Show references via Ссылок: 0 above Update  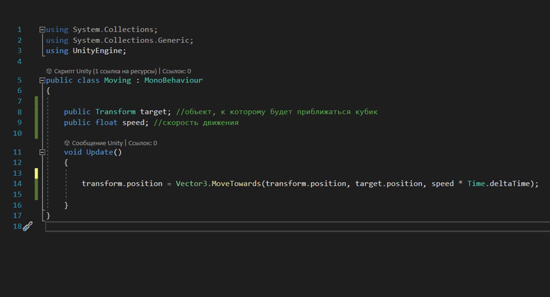click(x=142, y=143)
